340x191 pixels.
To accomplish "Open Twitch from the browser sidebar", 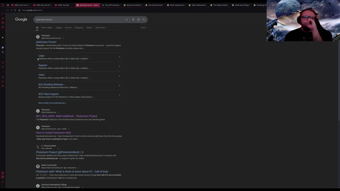I will pyautogui.click(x=3, y=47).
